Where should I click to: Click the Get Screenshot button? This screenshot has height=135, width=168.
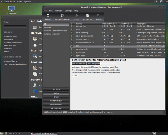[79, 64]
